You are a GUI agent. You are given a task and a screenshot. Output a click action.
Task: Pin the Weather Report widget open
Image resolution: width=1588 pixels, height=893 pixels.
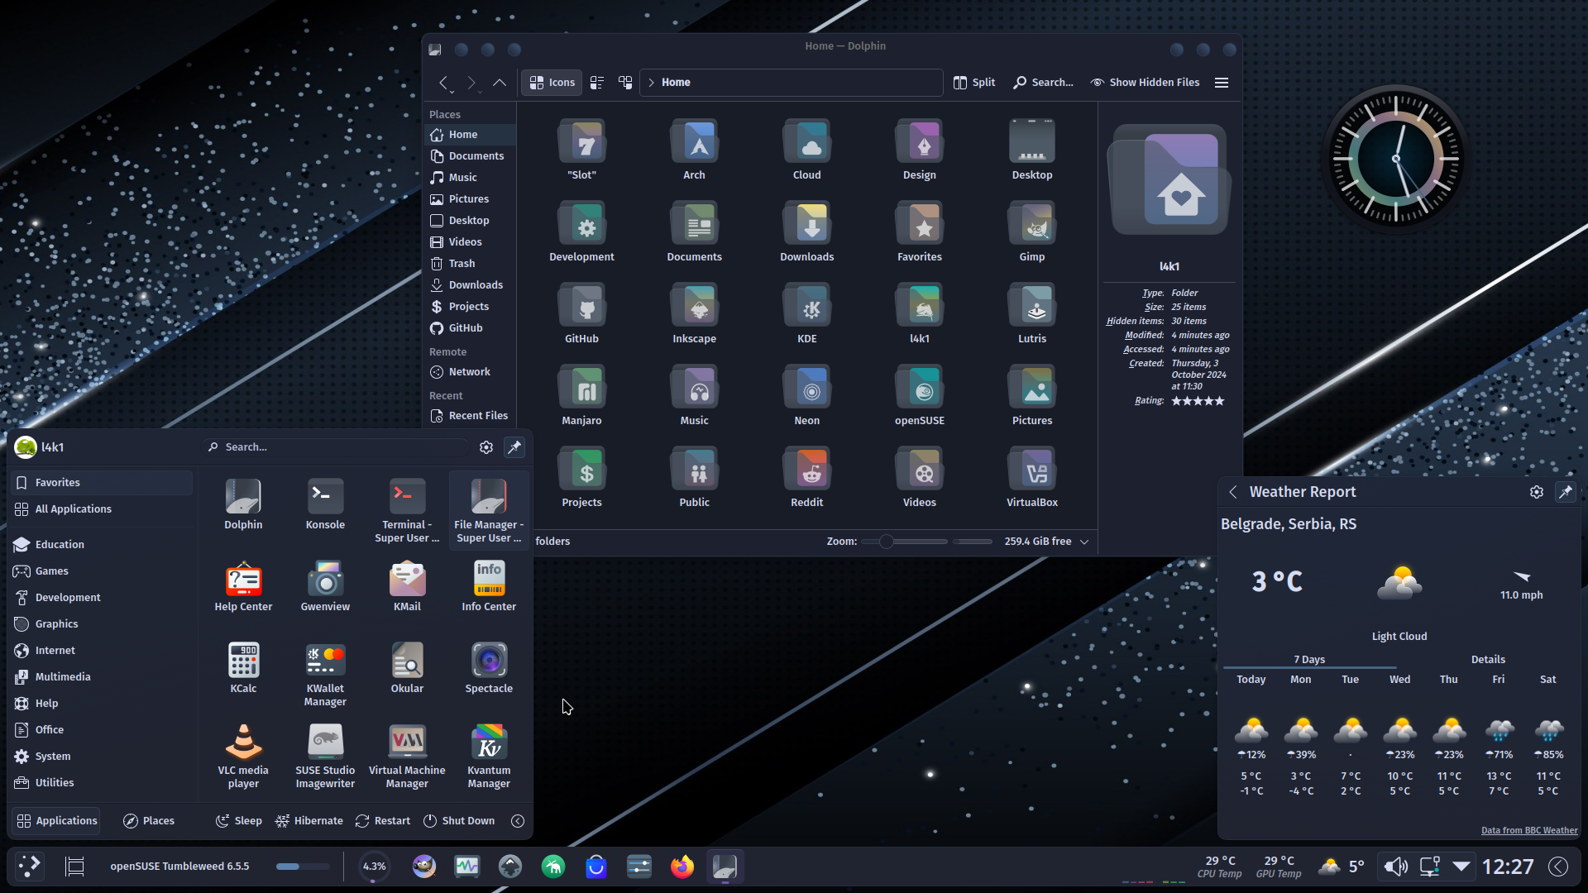point(1566,492)
